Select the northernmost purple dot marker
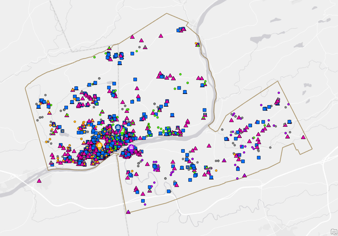 [x=279, y=93]
